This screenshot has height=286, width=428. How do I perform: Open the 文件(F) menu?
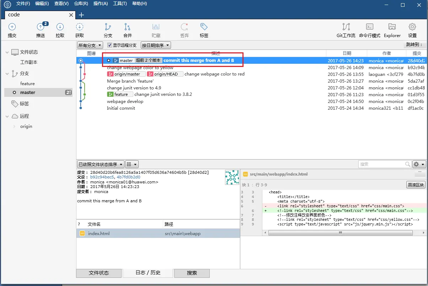23,3
